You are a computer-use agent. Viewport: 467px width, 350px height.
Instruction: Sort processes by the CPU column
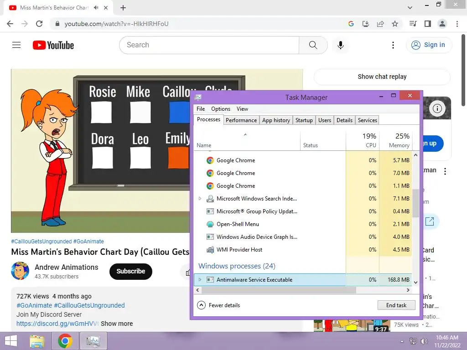coord(363,140)
